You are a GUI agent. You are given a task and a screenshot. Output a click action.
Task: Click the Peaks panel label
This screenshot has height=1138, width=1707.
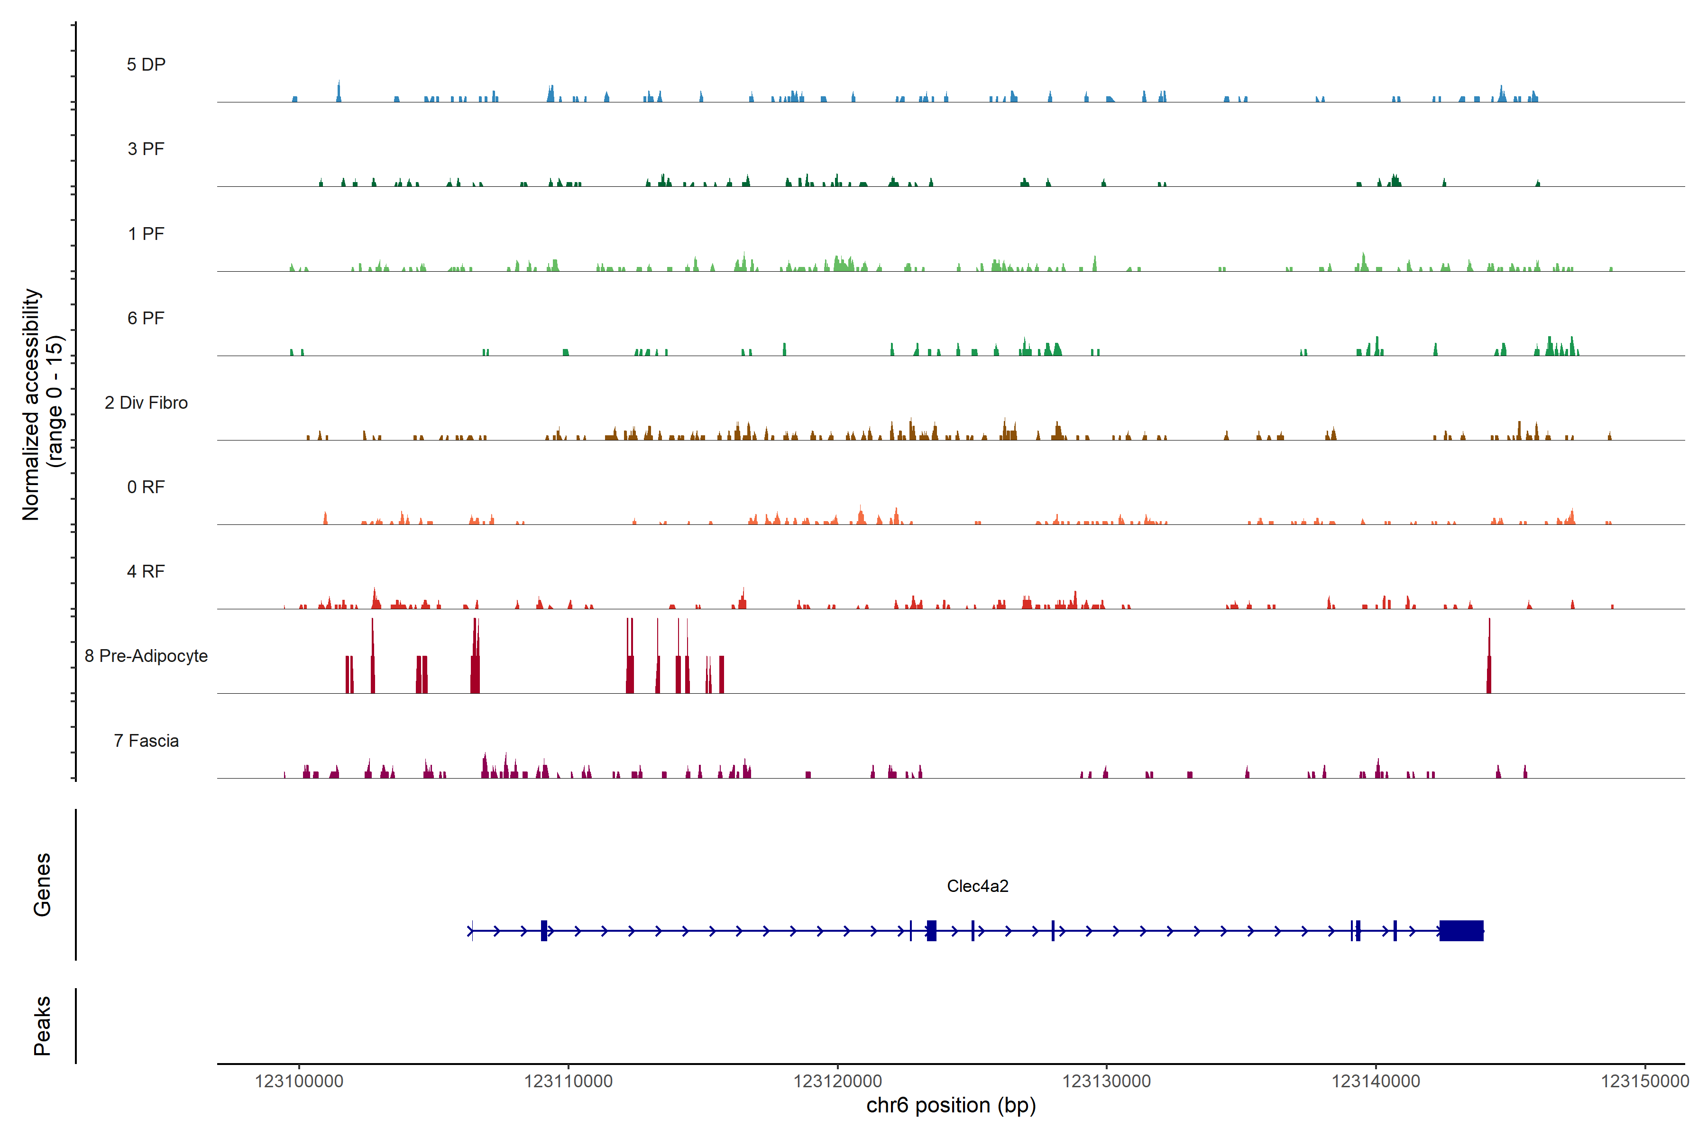click(42, 1026)
